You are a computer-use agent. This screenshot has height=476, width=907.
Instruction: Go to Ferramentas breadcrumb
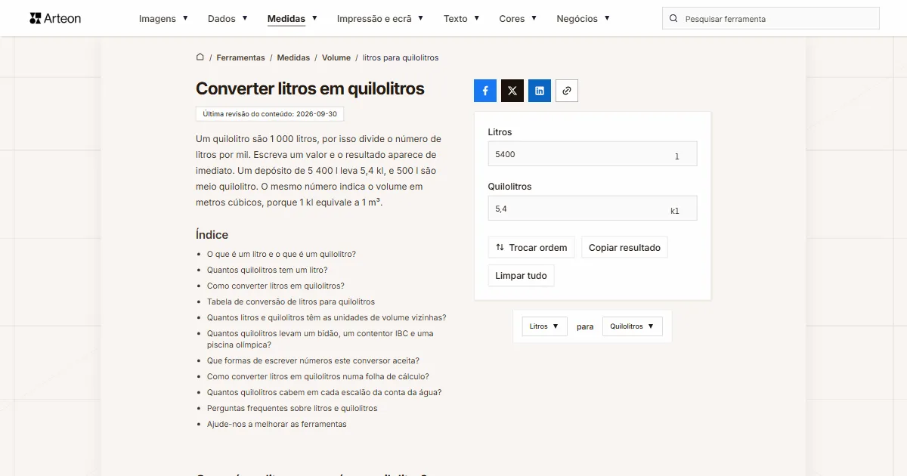click(240, 57)
